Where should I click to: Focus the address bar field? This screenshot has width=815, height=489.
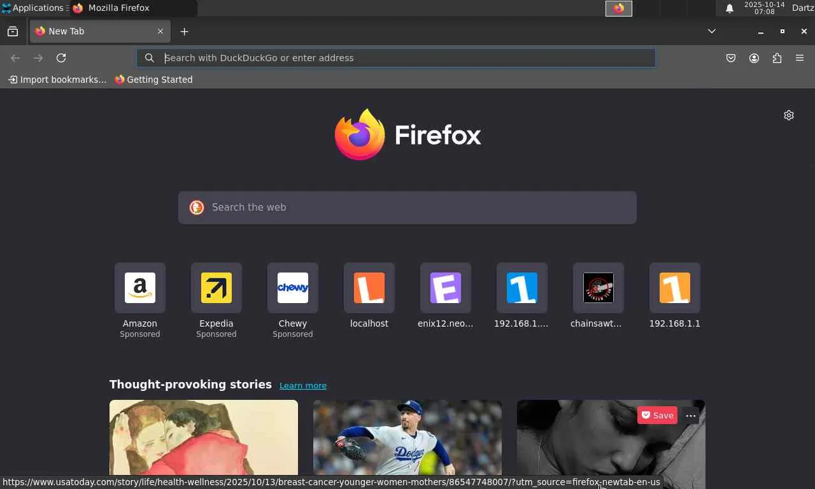pos(396,58)
